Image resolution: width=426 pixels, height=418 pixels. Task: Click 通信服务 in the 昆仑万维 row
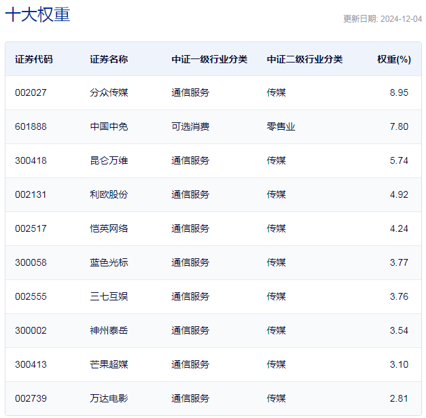click(190, 160)
